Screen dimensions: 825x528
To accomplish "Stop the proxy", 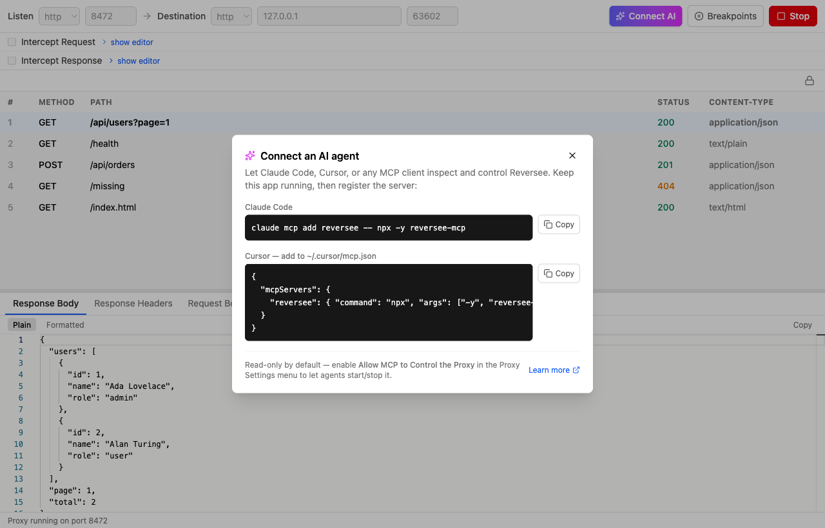I will point(793,16).
